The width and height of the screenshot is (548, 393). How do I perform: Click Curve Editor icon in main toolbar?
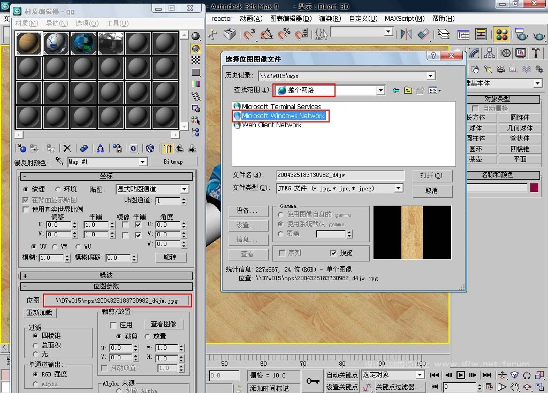tap(463, 34)
